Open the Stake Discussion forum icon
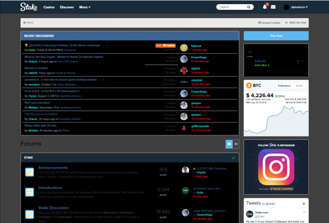The image size is (329, 223). pos(30,214)
